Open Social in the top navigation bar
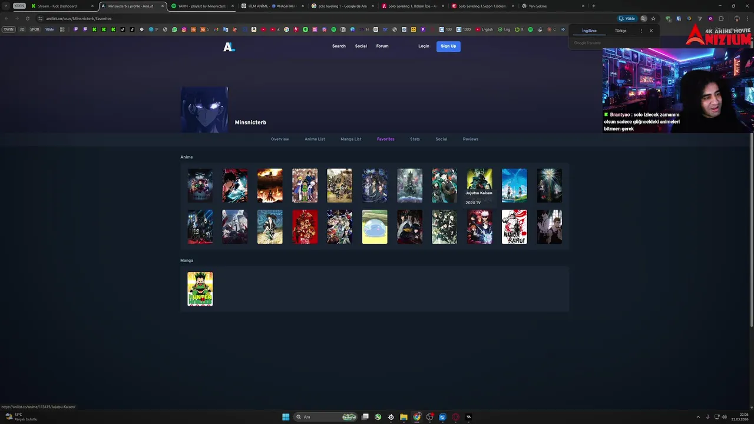Screen dimensions: 754x424 pos(361,46)
